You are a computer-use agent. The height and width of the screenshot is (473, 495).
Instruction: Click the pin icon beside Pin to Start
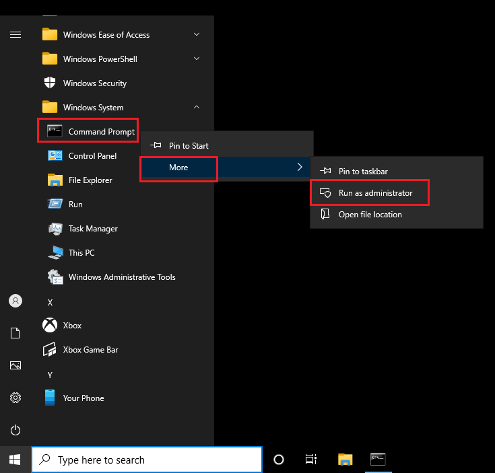point(156,145)
